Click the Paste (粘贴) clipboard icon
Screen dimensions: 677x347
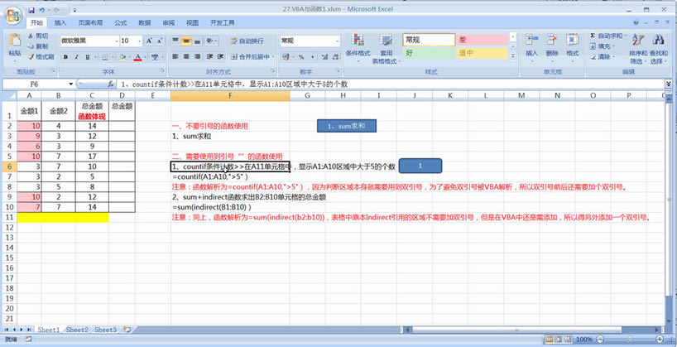tap(15, 41)
